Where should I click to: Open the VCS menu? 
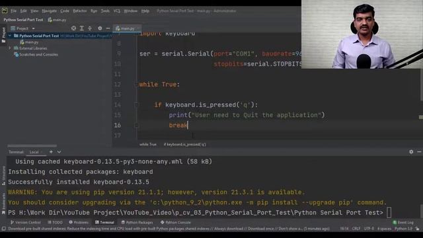117,11
